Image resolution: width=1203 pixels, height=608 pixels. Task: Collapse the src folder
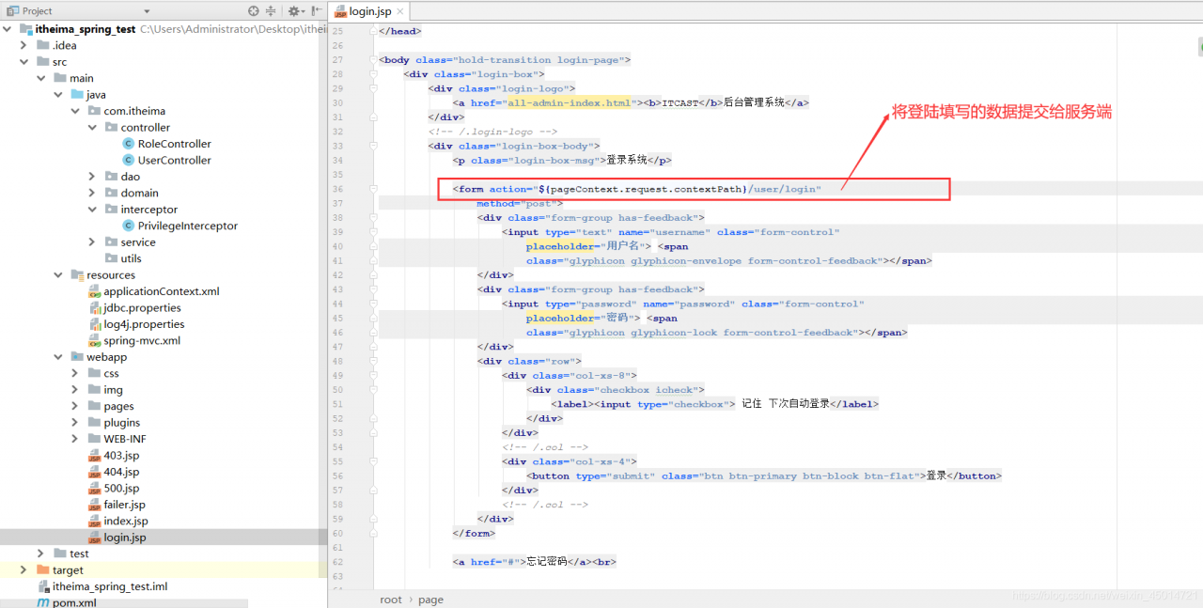[x=23, y=62]
